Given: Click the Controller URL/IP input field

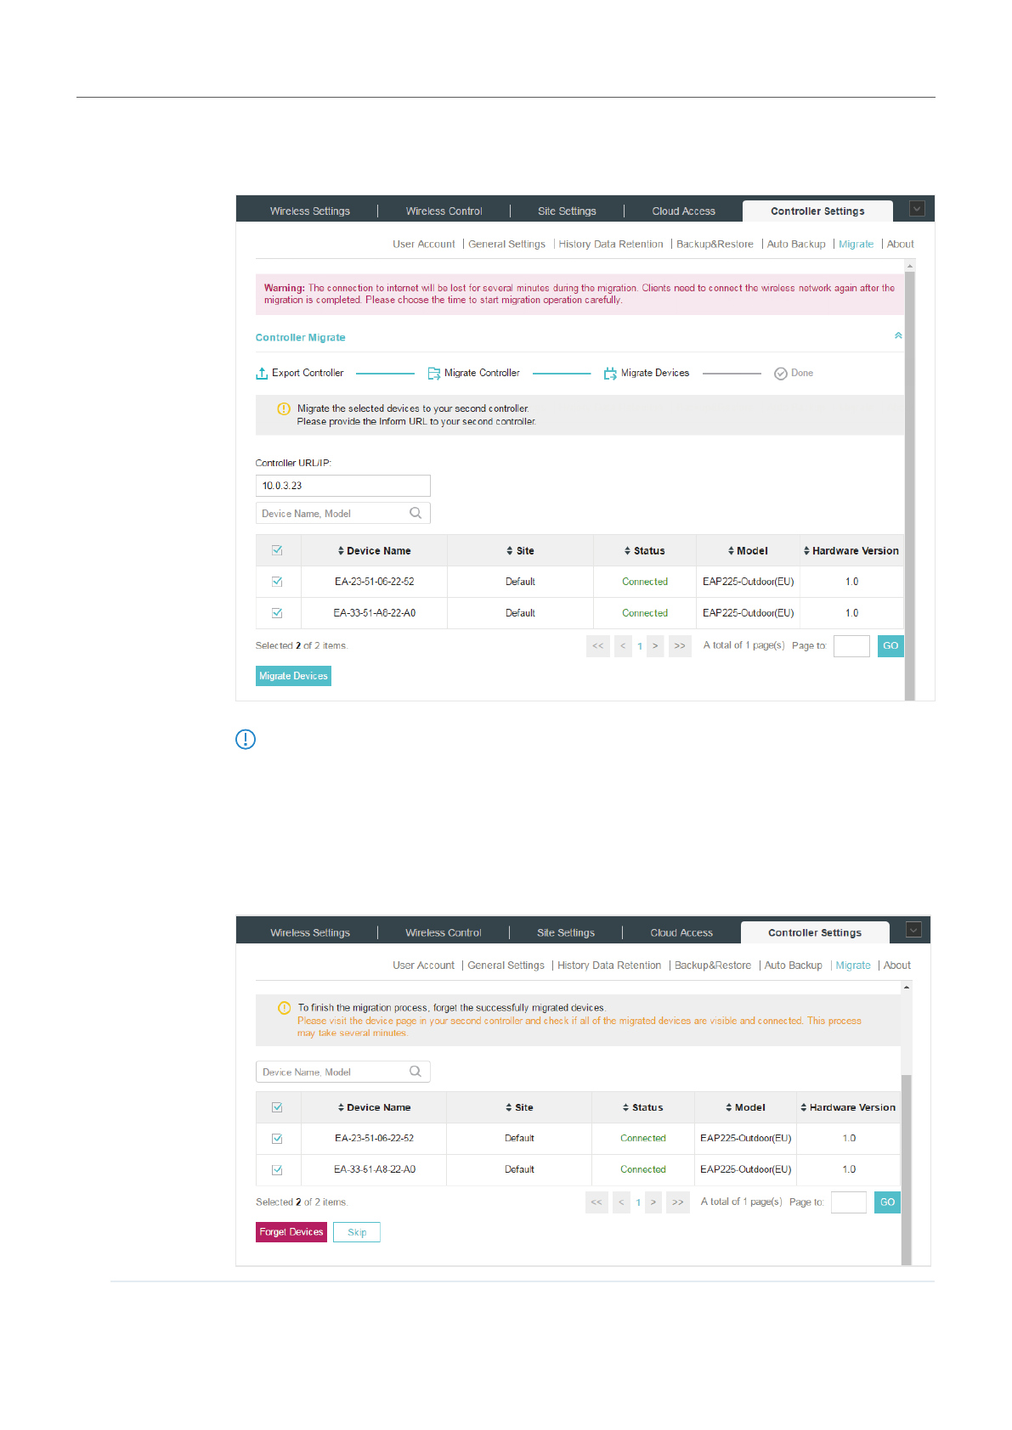Looking at the screenshot, I should [x=342, y=486].
